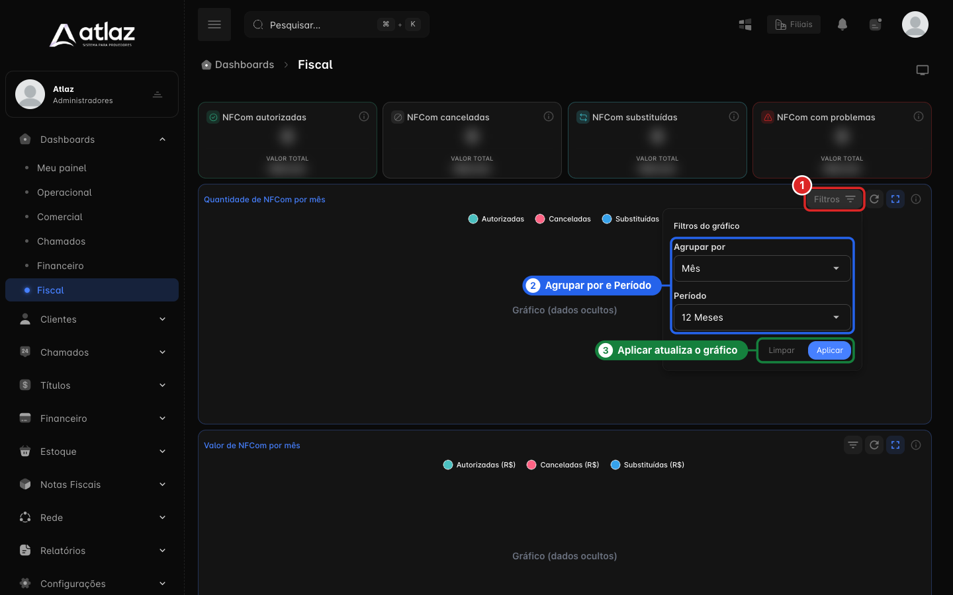Expand the Clientes sidebar section
The height and width of the screenshot is (595, 953).
coord(92,319)
